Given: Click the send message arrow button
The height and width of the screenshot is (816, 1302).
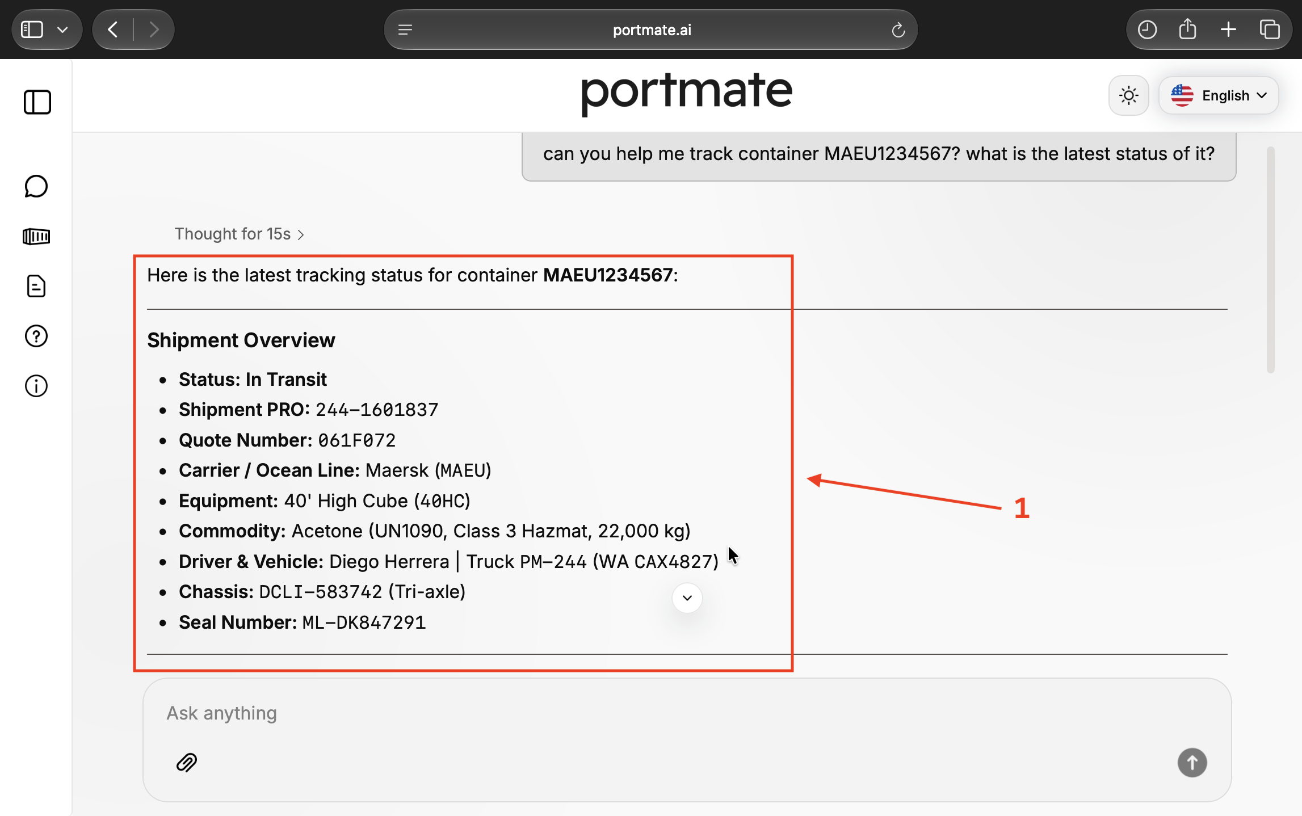Looking at the screenshot, I should click(x=1192, y=762).
